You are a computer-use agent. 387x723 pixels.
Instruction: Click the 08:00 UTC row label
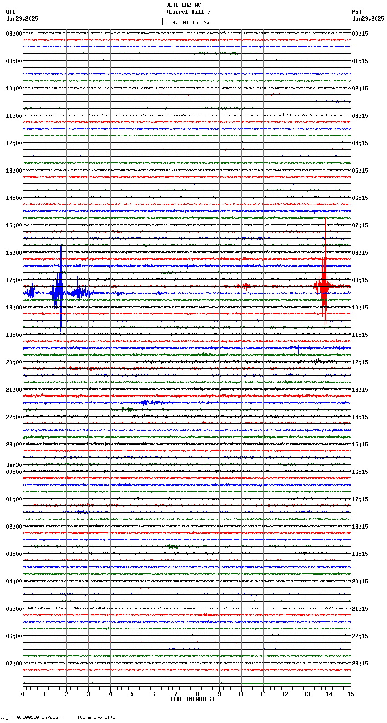[14, 34]
